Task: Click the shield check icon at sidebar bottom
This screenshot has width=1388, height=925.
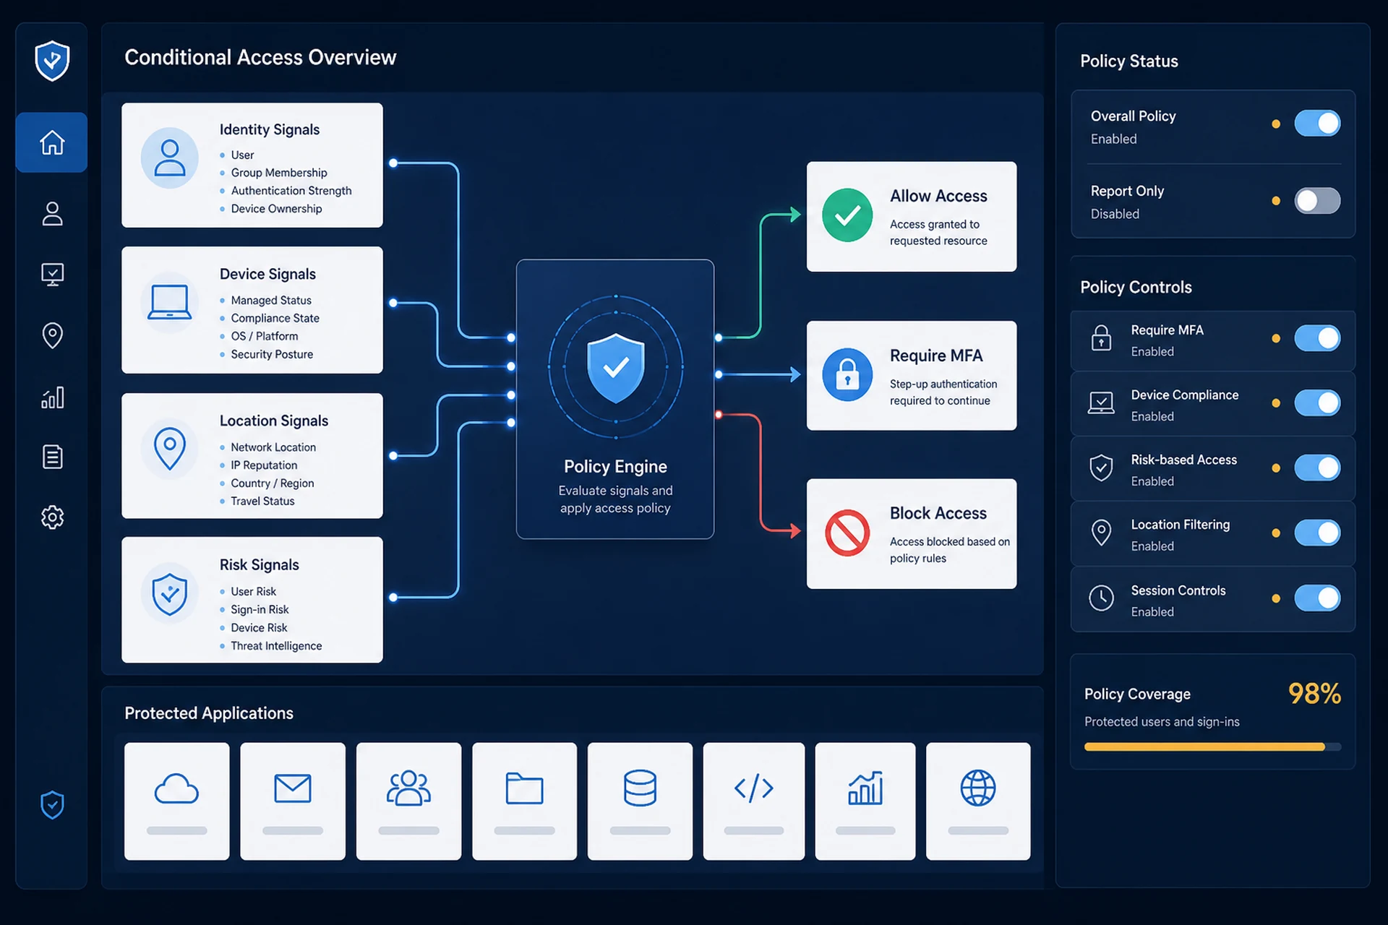Action: click(x=52, y=805)
